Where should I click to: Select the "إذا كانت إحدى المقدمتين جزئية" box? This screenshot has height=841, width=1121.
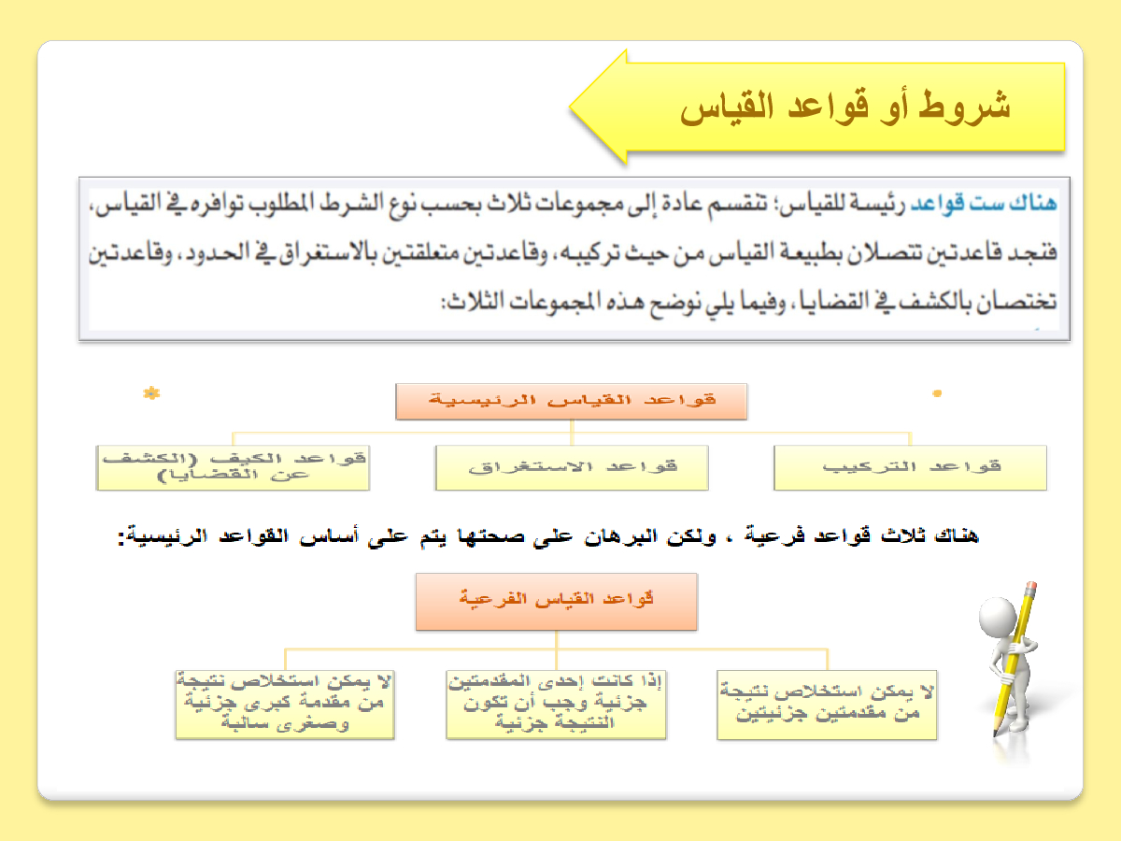[556, 705]
